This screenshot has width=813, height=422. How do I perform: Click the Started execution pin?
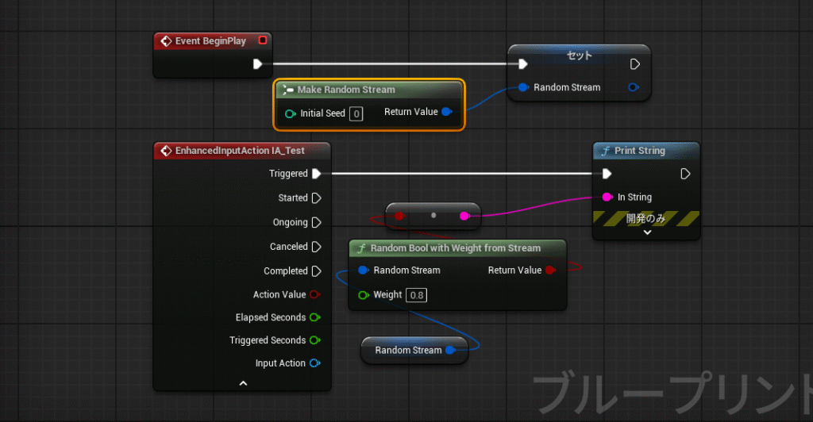point(316,198)
